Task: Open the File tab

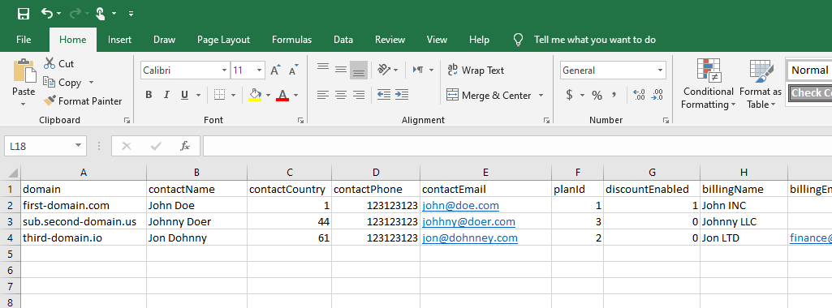Action: pos(24,40)
